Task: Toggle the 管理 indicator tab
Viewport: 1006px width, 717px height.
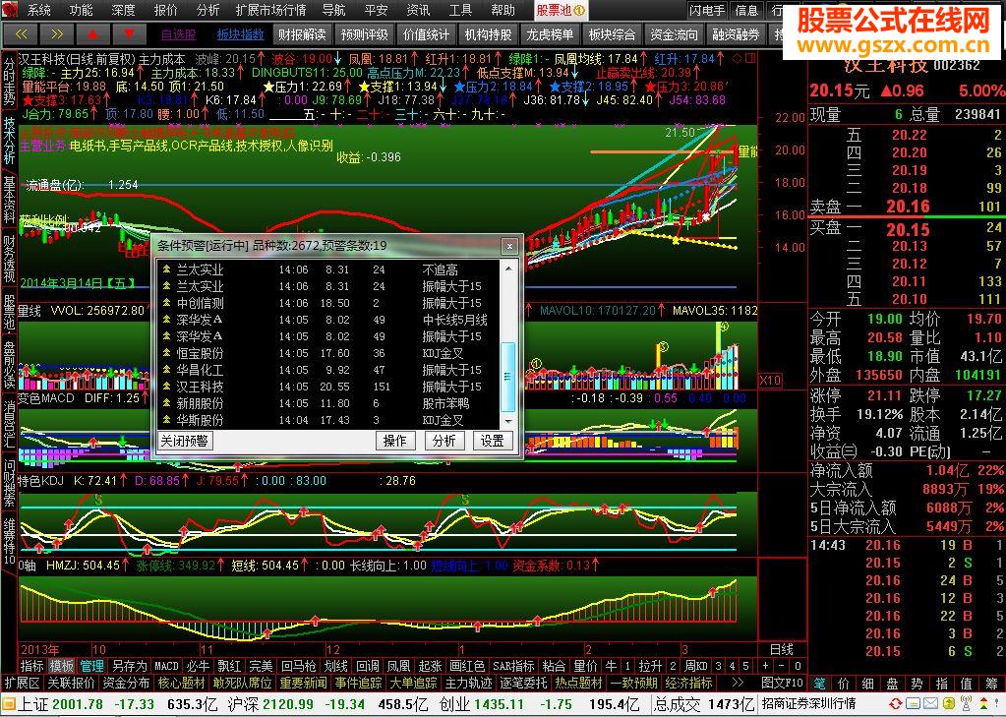Action: tap(91, 666)
